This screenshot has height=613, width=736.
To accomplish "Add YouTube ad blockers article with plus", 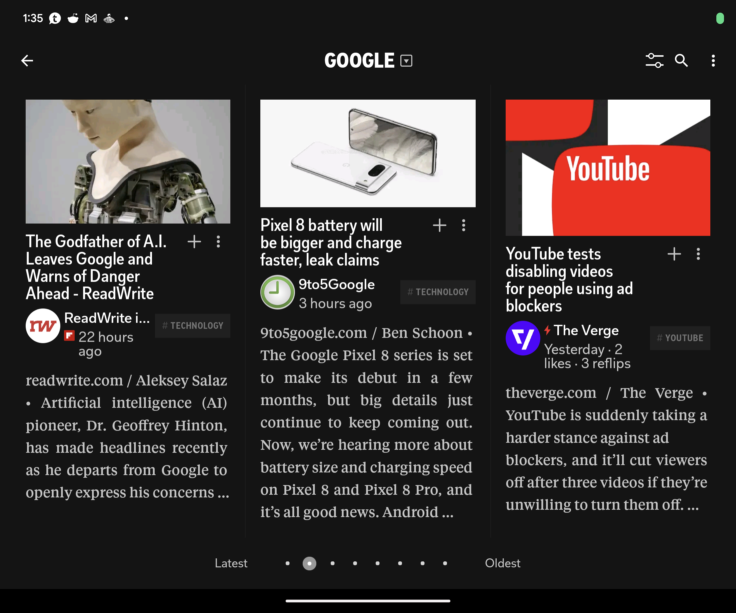I will [674, 254].
